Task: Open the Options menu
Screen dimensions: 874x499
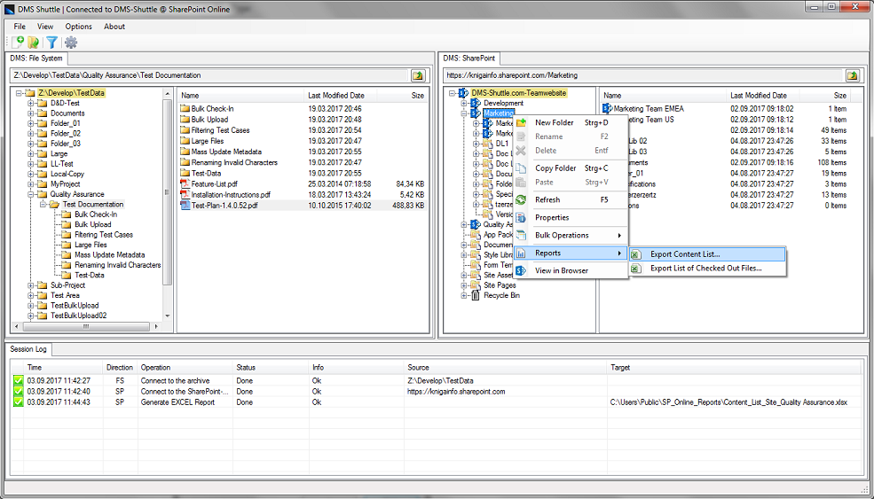Action: pos(79,27)
